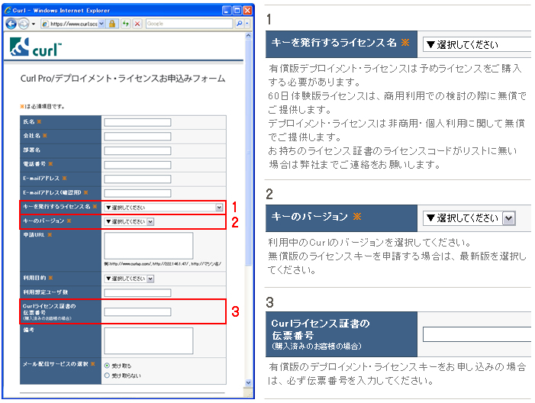This screenshot has width=535, height=403.
Task: Open the search provider dropdown arrow
Action: [247, 24]
